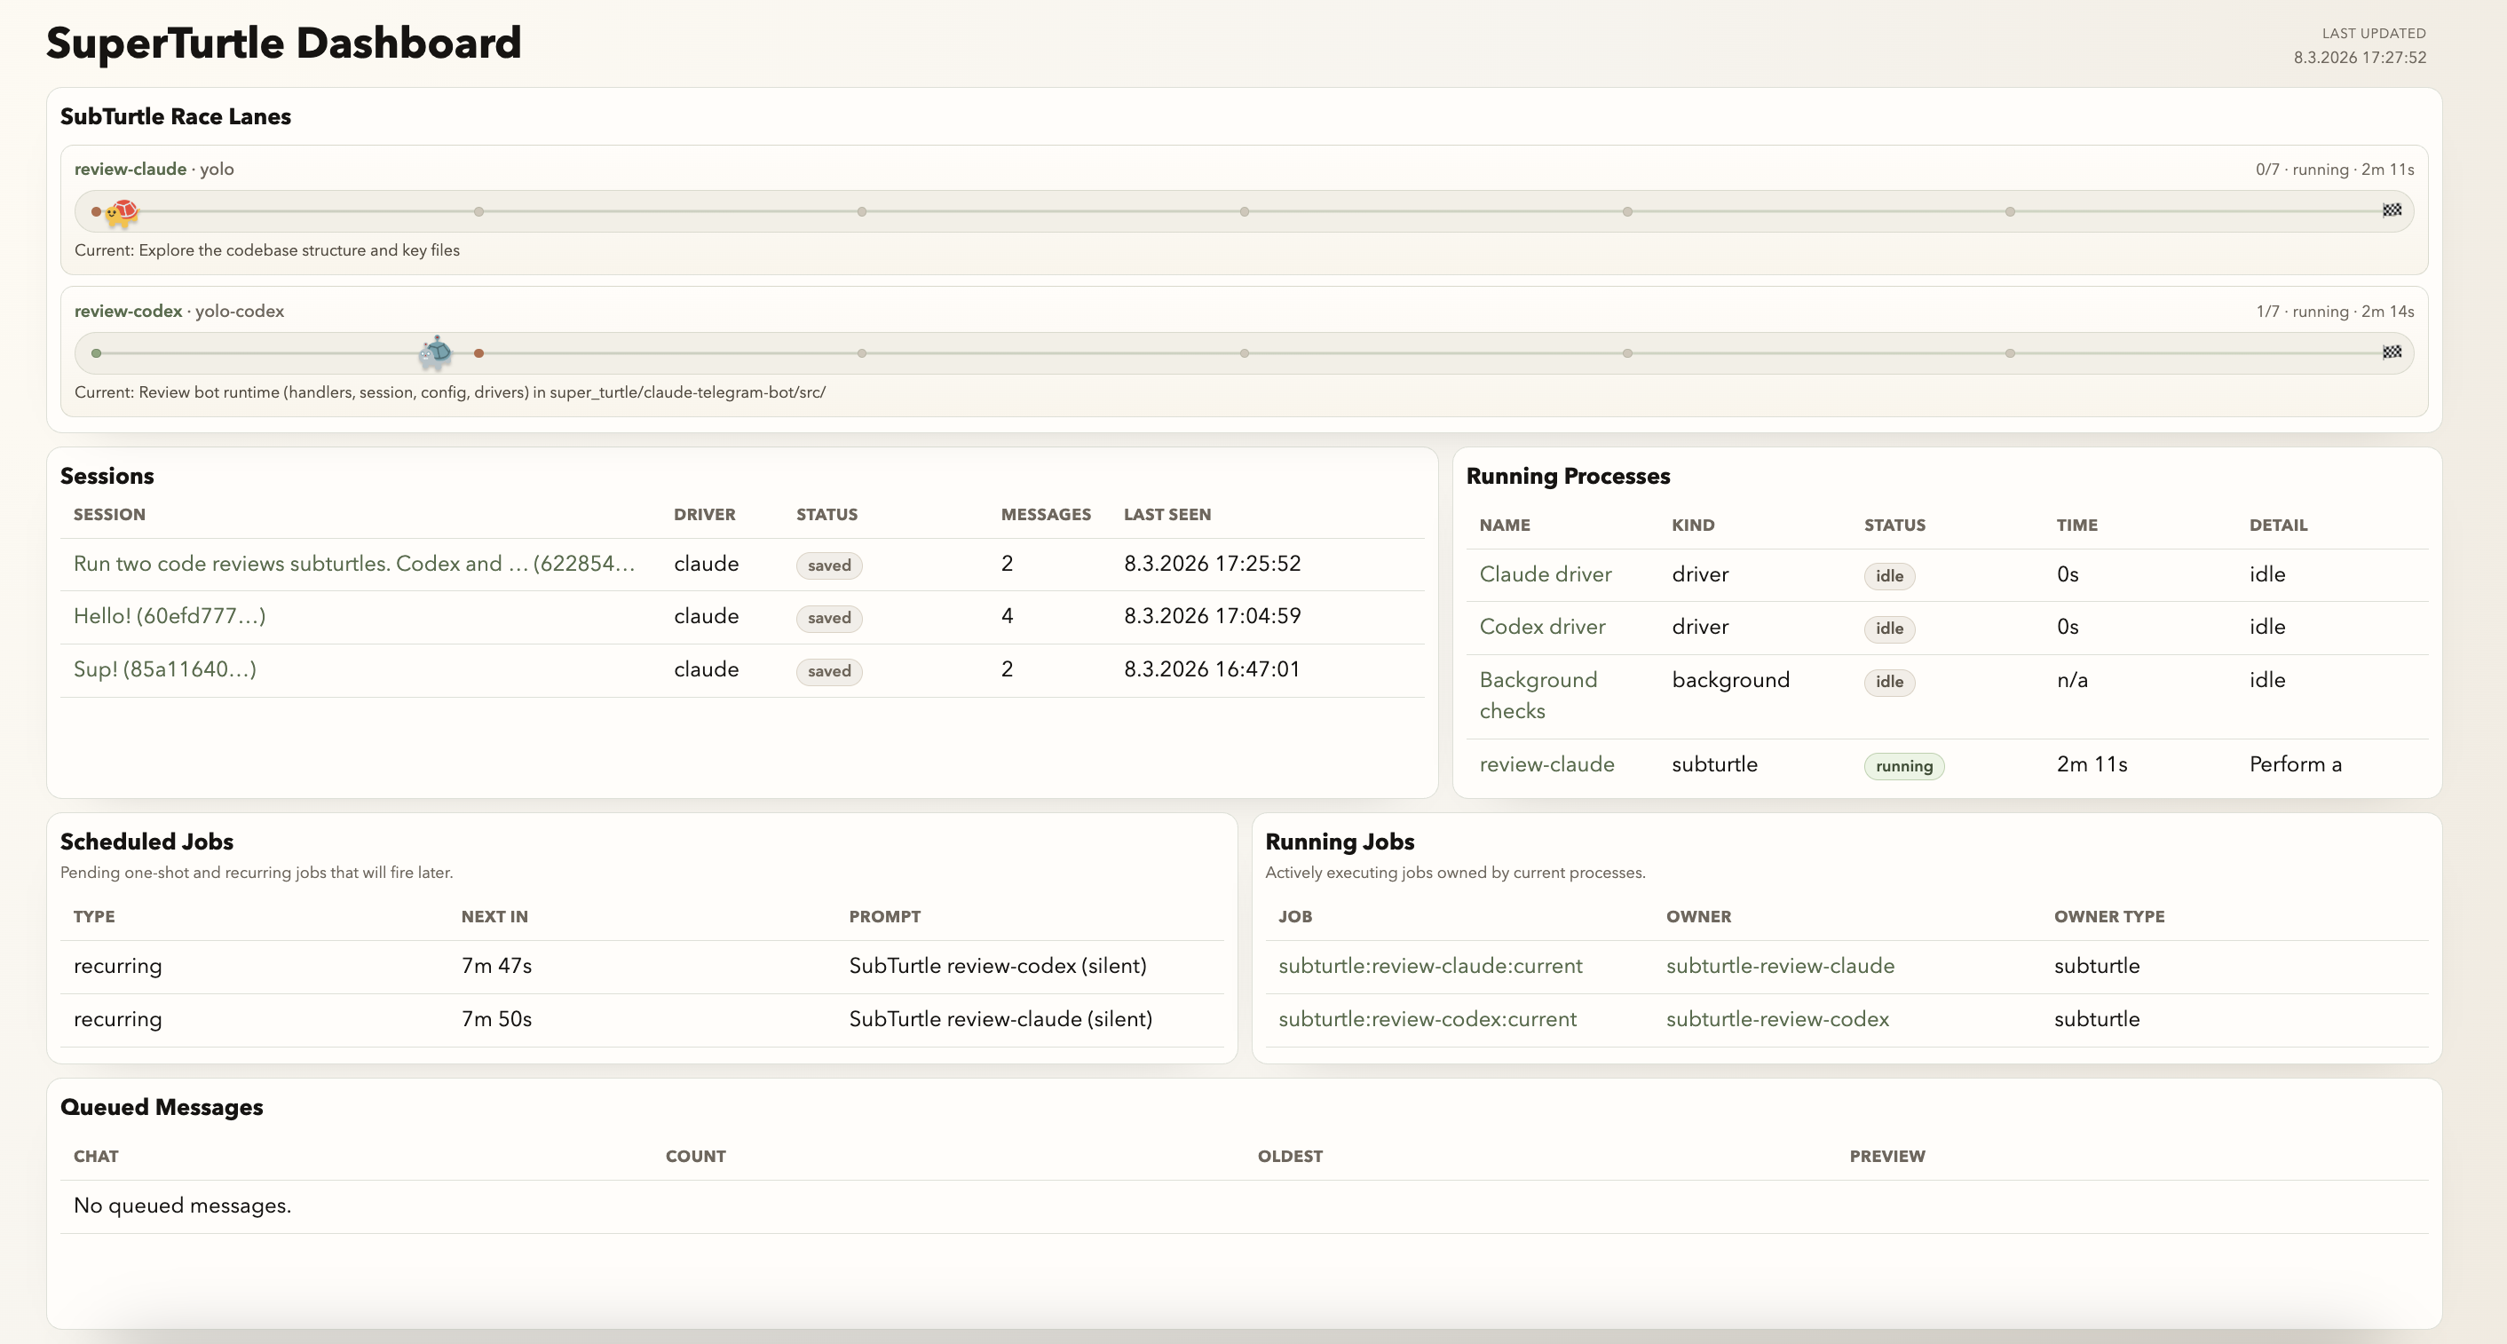Click the red checkpoint dot on review-codex track
The width and height of the screenshot is (2507, 1344).
[478, 353]
